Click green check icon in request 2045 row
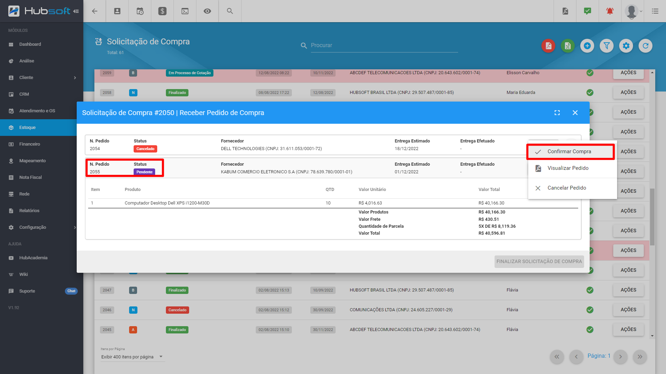 590,330
